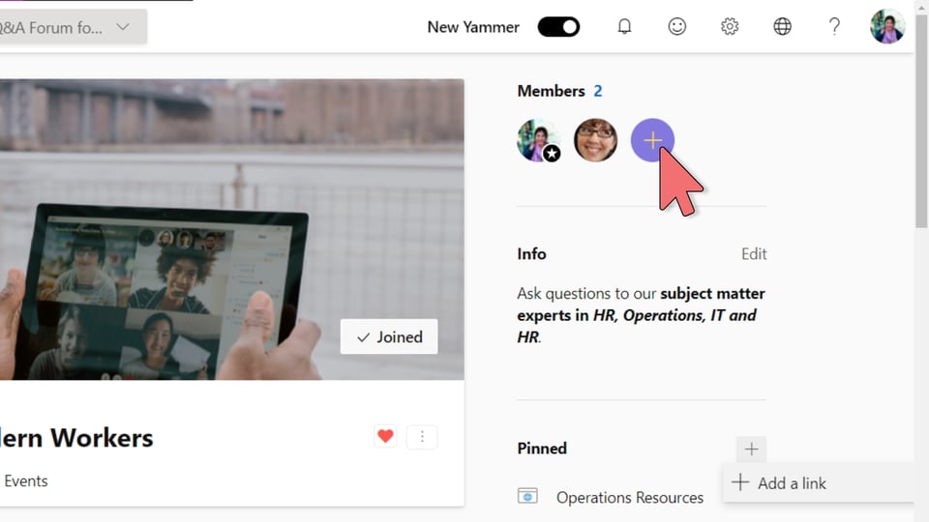Toggle the New Yammer switch
The image size is (929, 522).
coord(558,27)
